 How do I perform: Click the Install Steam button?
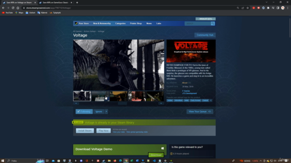pyautogui.click(x=85, y=131)
